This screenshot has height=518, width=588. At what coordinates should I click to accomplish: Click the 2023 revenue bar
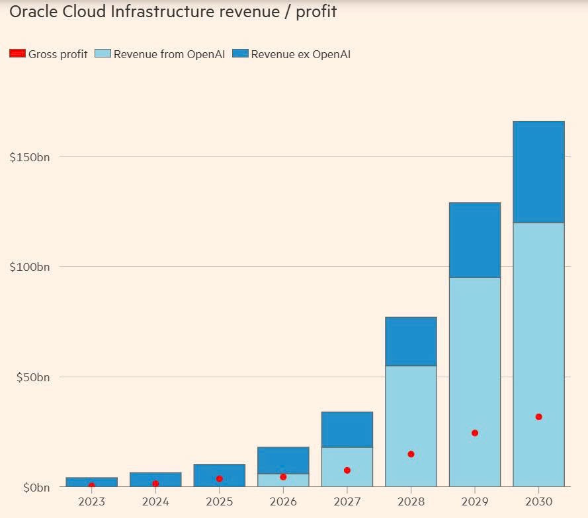[x=92, y=480]
